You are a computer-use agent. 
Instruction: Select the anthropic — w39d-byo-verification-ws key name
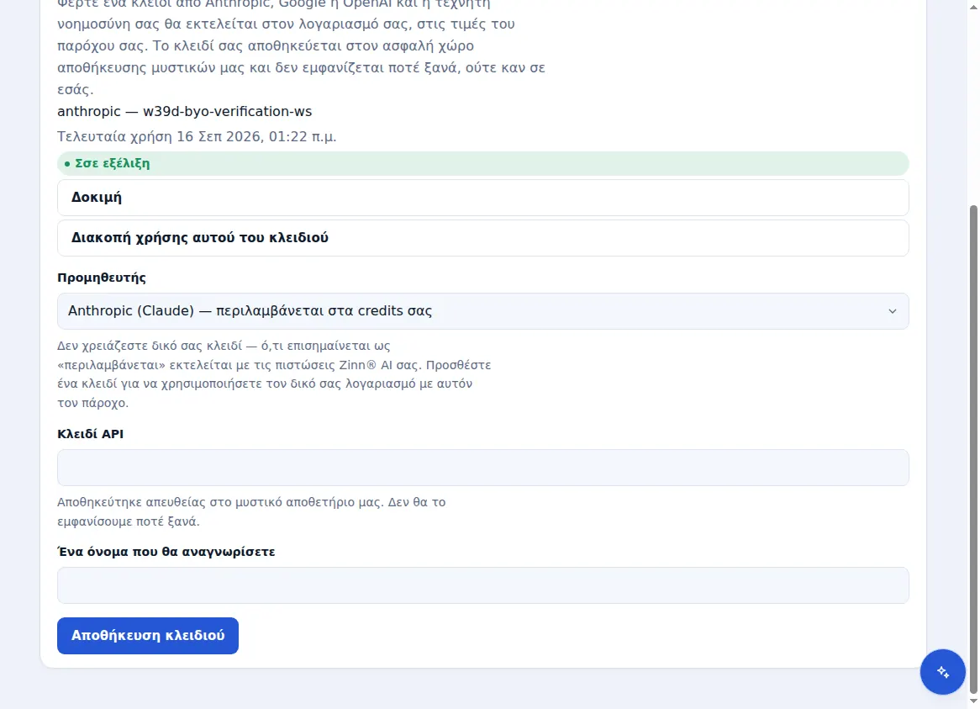click(x=184, y=111)
